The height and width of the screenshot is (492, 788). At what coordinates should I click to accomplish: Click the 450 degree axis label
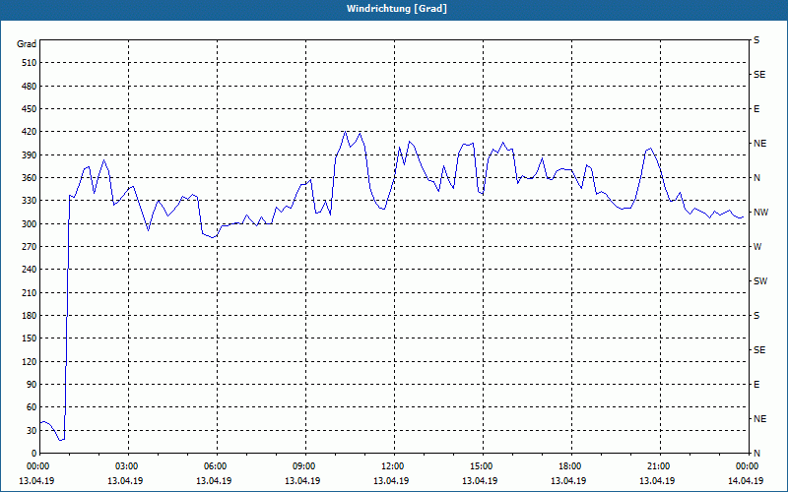[x=30, y=109]
